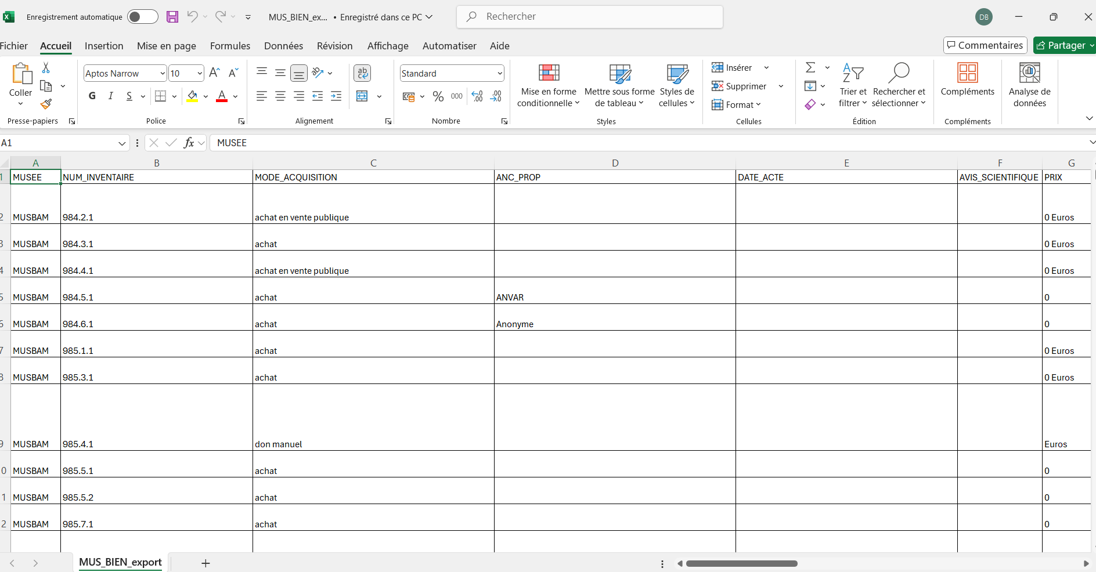Open the Commentaires pane button
The height and width of the screenshot is (572, 1096).
click(985, 45)
